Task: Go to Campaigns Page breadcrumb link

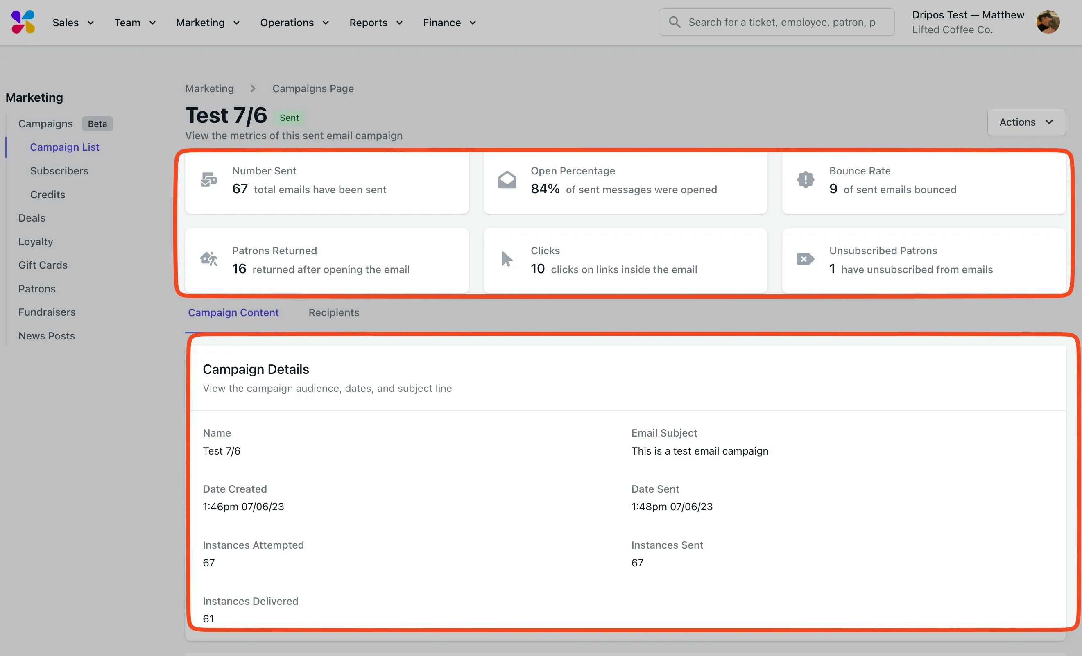Action: [x=312, y=88]
